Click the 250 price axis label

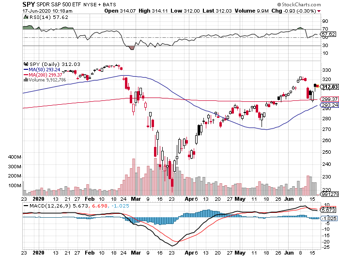[x=326, y=152]
